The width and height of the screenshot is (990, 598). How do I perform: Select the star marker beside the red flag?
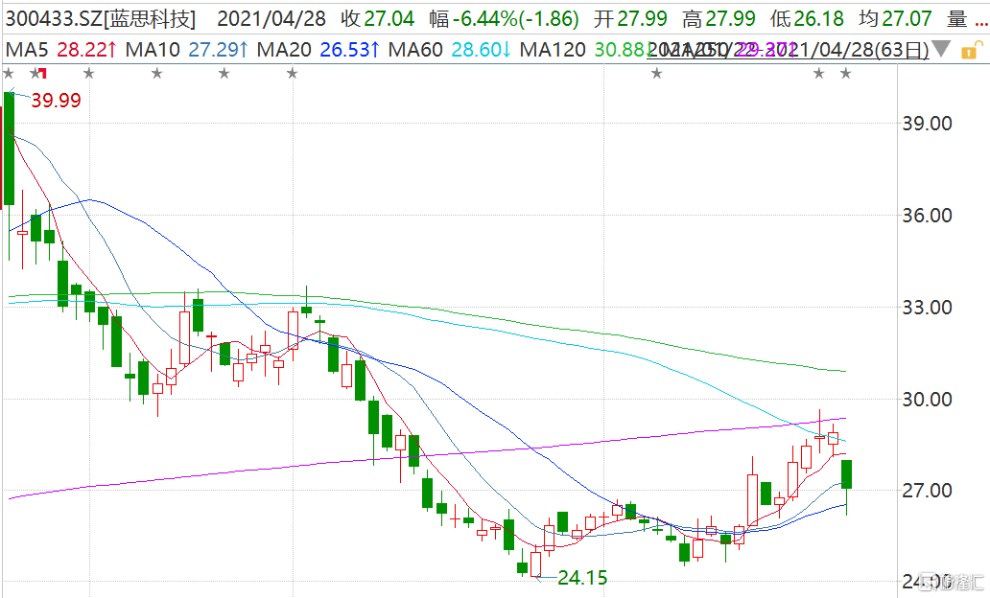tap(35, 74)
